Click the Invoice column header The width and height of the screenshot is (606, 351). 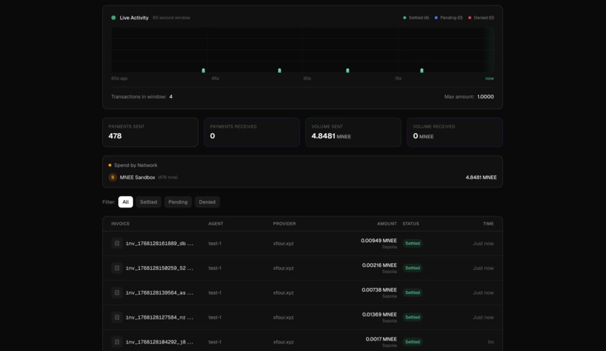pyautogui.click(x=120, y=223)
